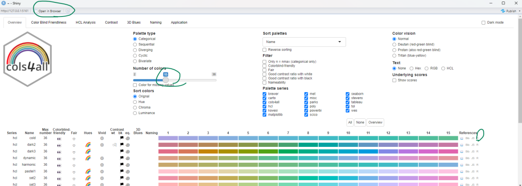Open the reference book icon for cold palette

462,138
